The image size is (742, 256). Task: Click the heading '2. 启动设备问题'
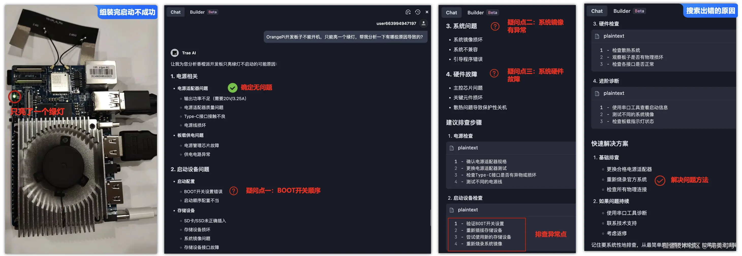(190, 170)
